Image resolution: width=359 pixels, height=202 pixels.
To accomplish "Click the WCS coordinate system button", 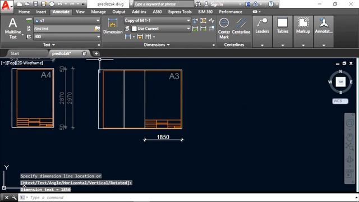I will tap(340, 101).
